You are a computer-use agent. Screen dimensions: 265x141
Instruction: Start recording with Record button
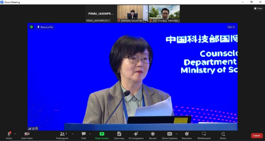click(x=153, y=135)
